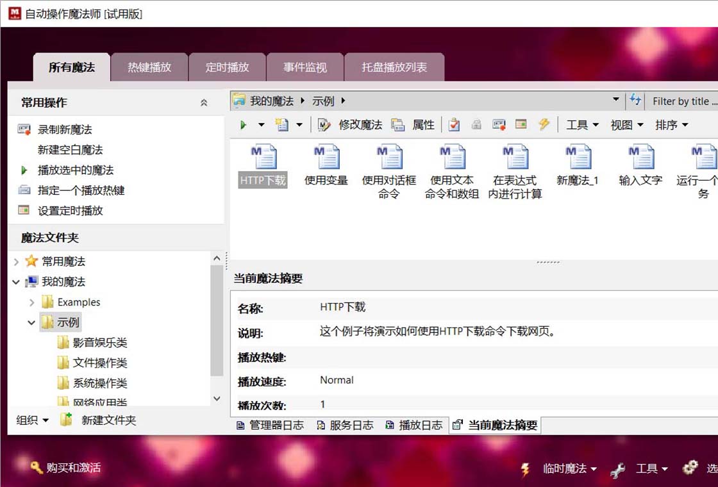
Task: Select the Examples folder in the tree
Action: (79, 302)
